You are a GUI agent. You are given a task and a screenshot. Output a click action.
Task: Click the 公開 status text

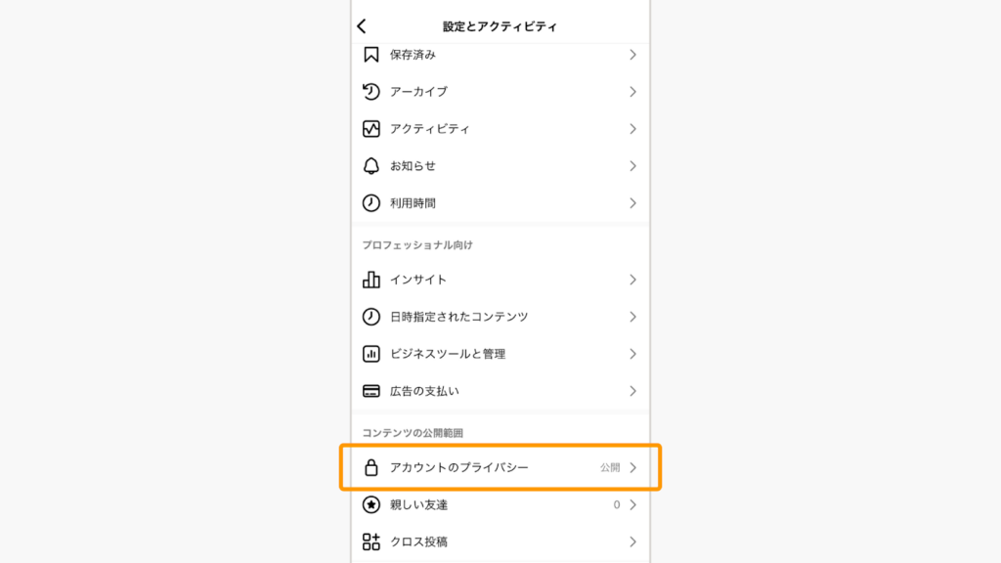612,467
